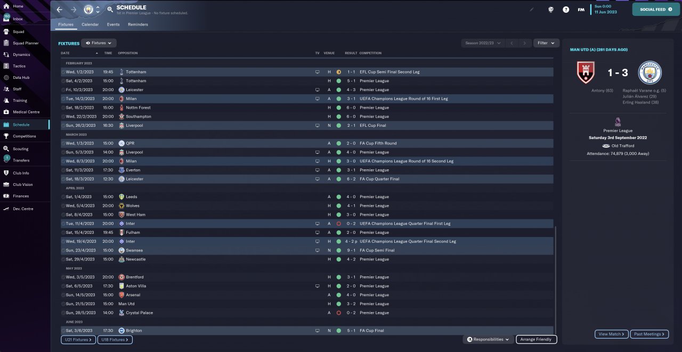Toggle the circle on Sat, 4/2/2023 Tottenham row

coord(63,81)
